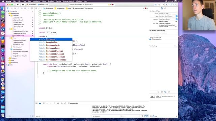This screenshot has height=121, width=216.
Task: Collapse the View folder
Action: click(10, 29)
